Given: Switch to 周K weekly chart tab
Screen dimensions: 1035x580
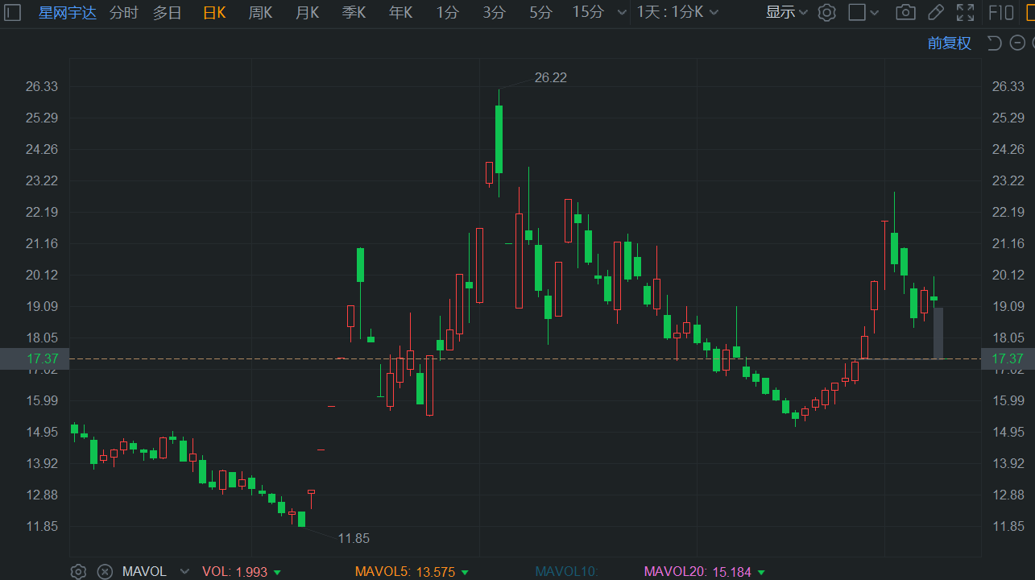Looking at the screenshot, I should (260, 12).
